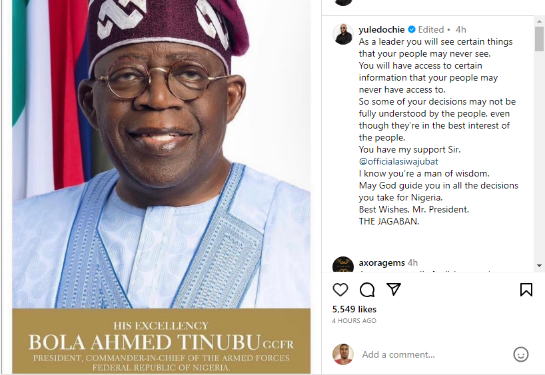Open comments with the speech bubble icon
The width and height of the screenshot is (545, 375).
click(367, 290)
